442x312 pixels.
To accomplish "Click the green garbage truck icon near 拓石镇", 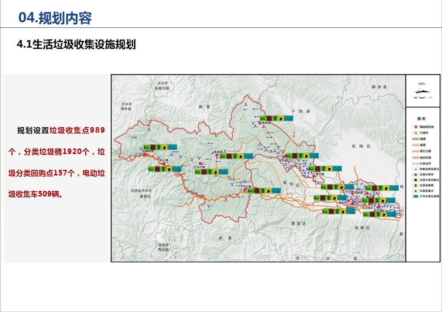I will click(152, 169).
